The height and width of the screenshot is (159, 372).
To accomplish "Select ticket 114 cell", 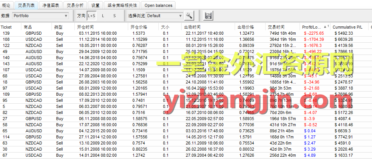I will click(x=6, y=137).
